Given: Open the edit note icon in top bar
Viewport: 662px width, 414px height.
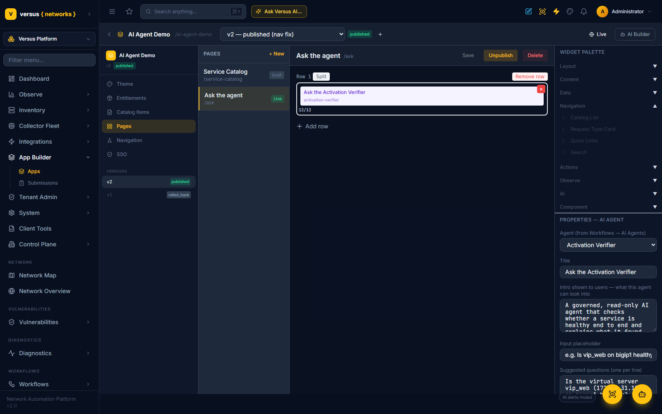Looking at the screenshot, I should tap(529, 12).
